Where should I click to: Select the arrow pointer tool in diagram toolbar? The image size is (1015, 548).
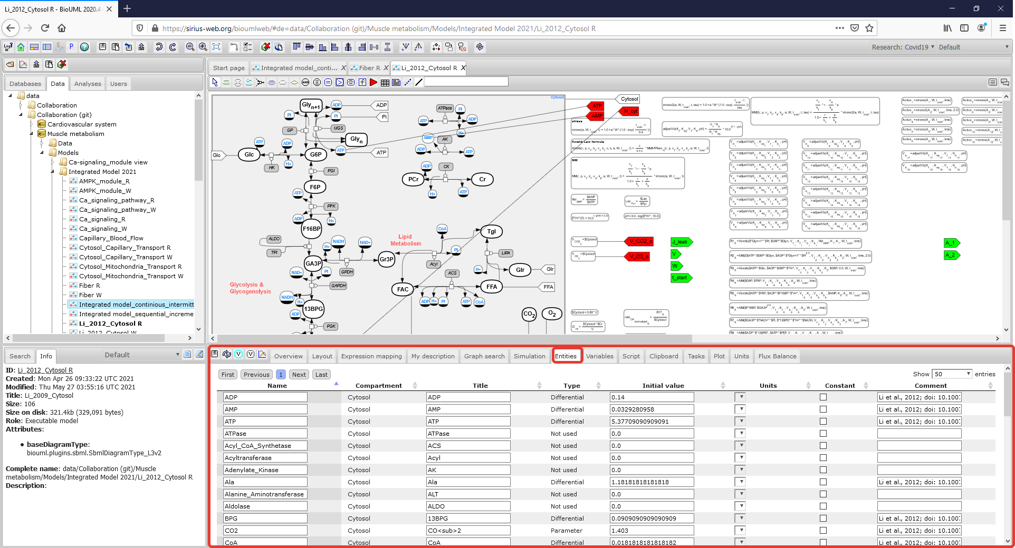pyautogui.click(x=215, y=82)
